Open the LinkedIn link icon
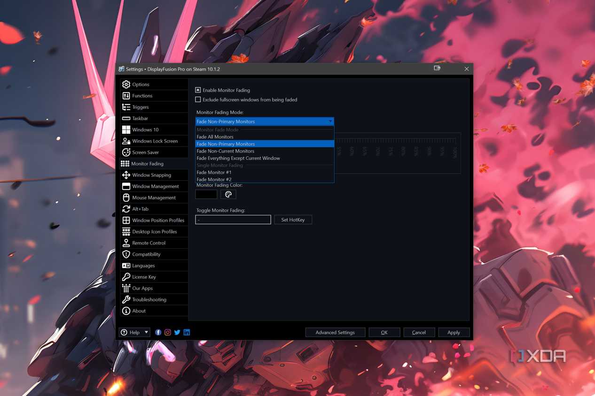 pos(187,332)
